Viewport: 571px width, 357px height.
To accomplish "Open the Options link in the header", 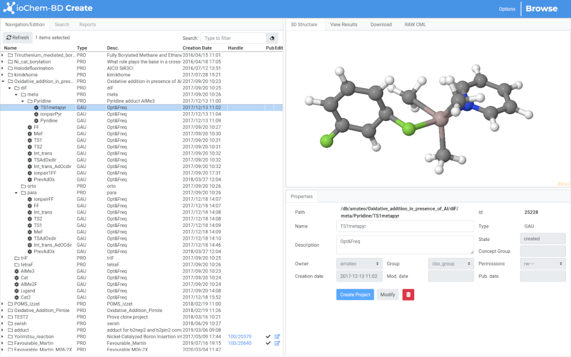I will [x=507, y=9].
